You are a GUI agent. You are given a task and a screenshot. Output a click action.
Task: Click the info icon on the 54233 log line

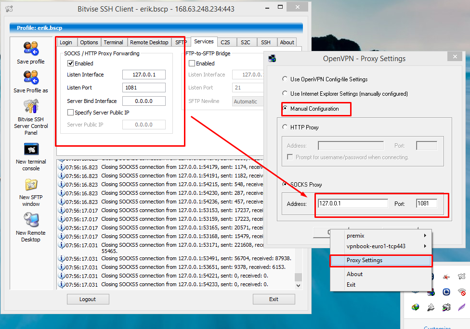[62, 284]
